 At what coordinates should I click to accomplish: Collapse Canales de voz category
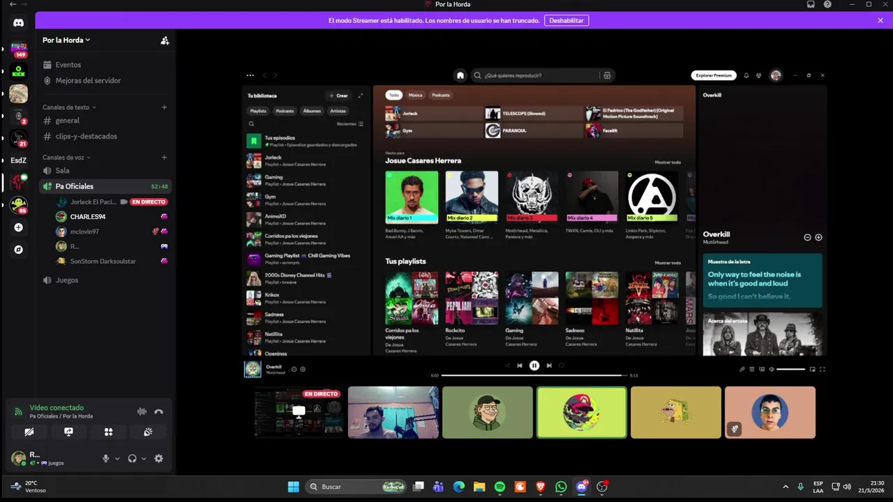pyautogui.click(x=67, y=158)
